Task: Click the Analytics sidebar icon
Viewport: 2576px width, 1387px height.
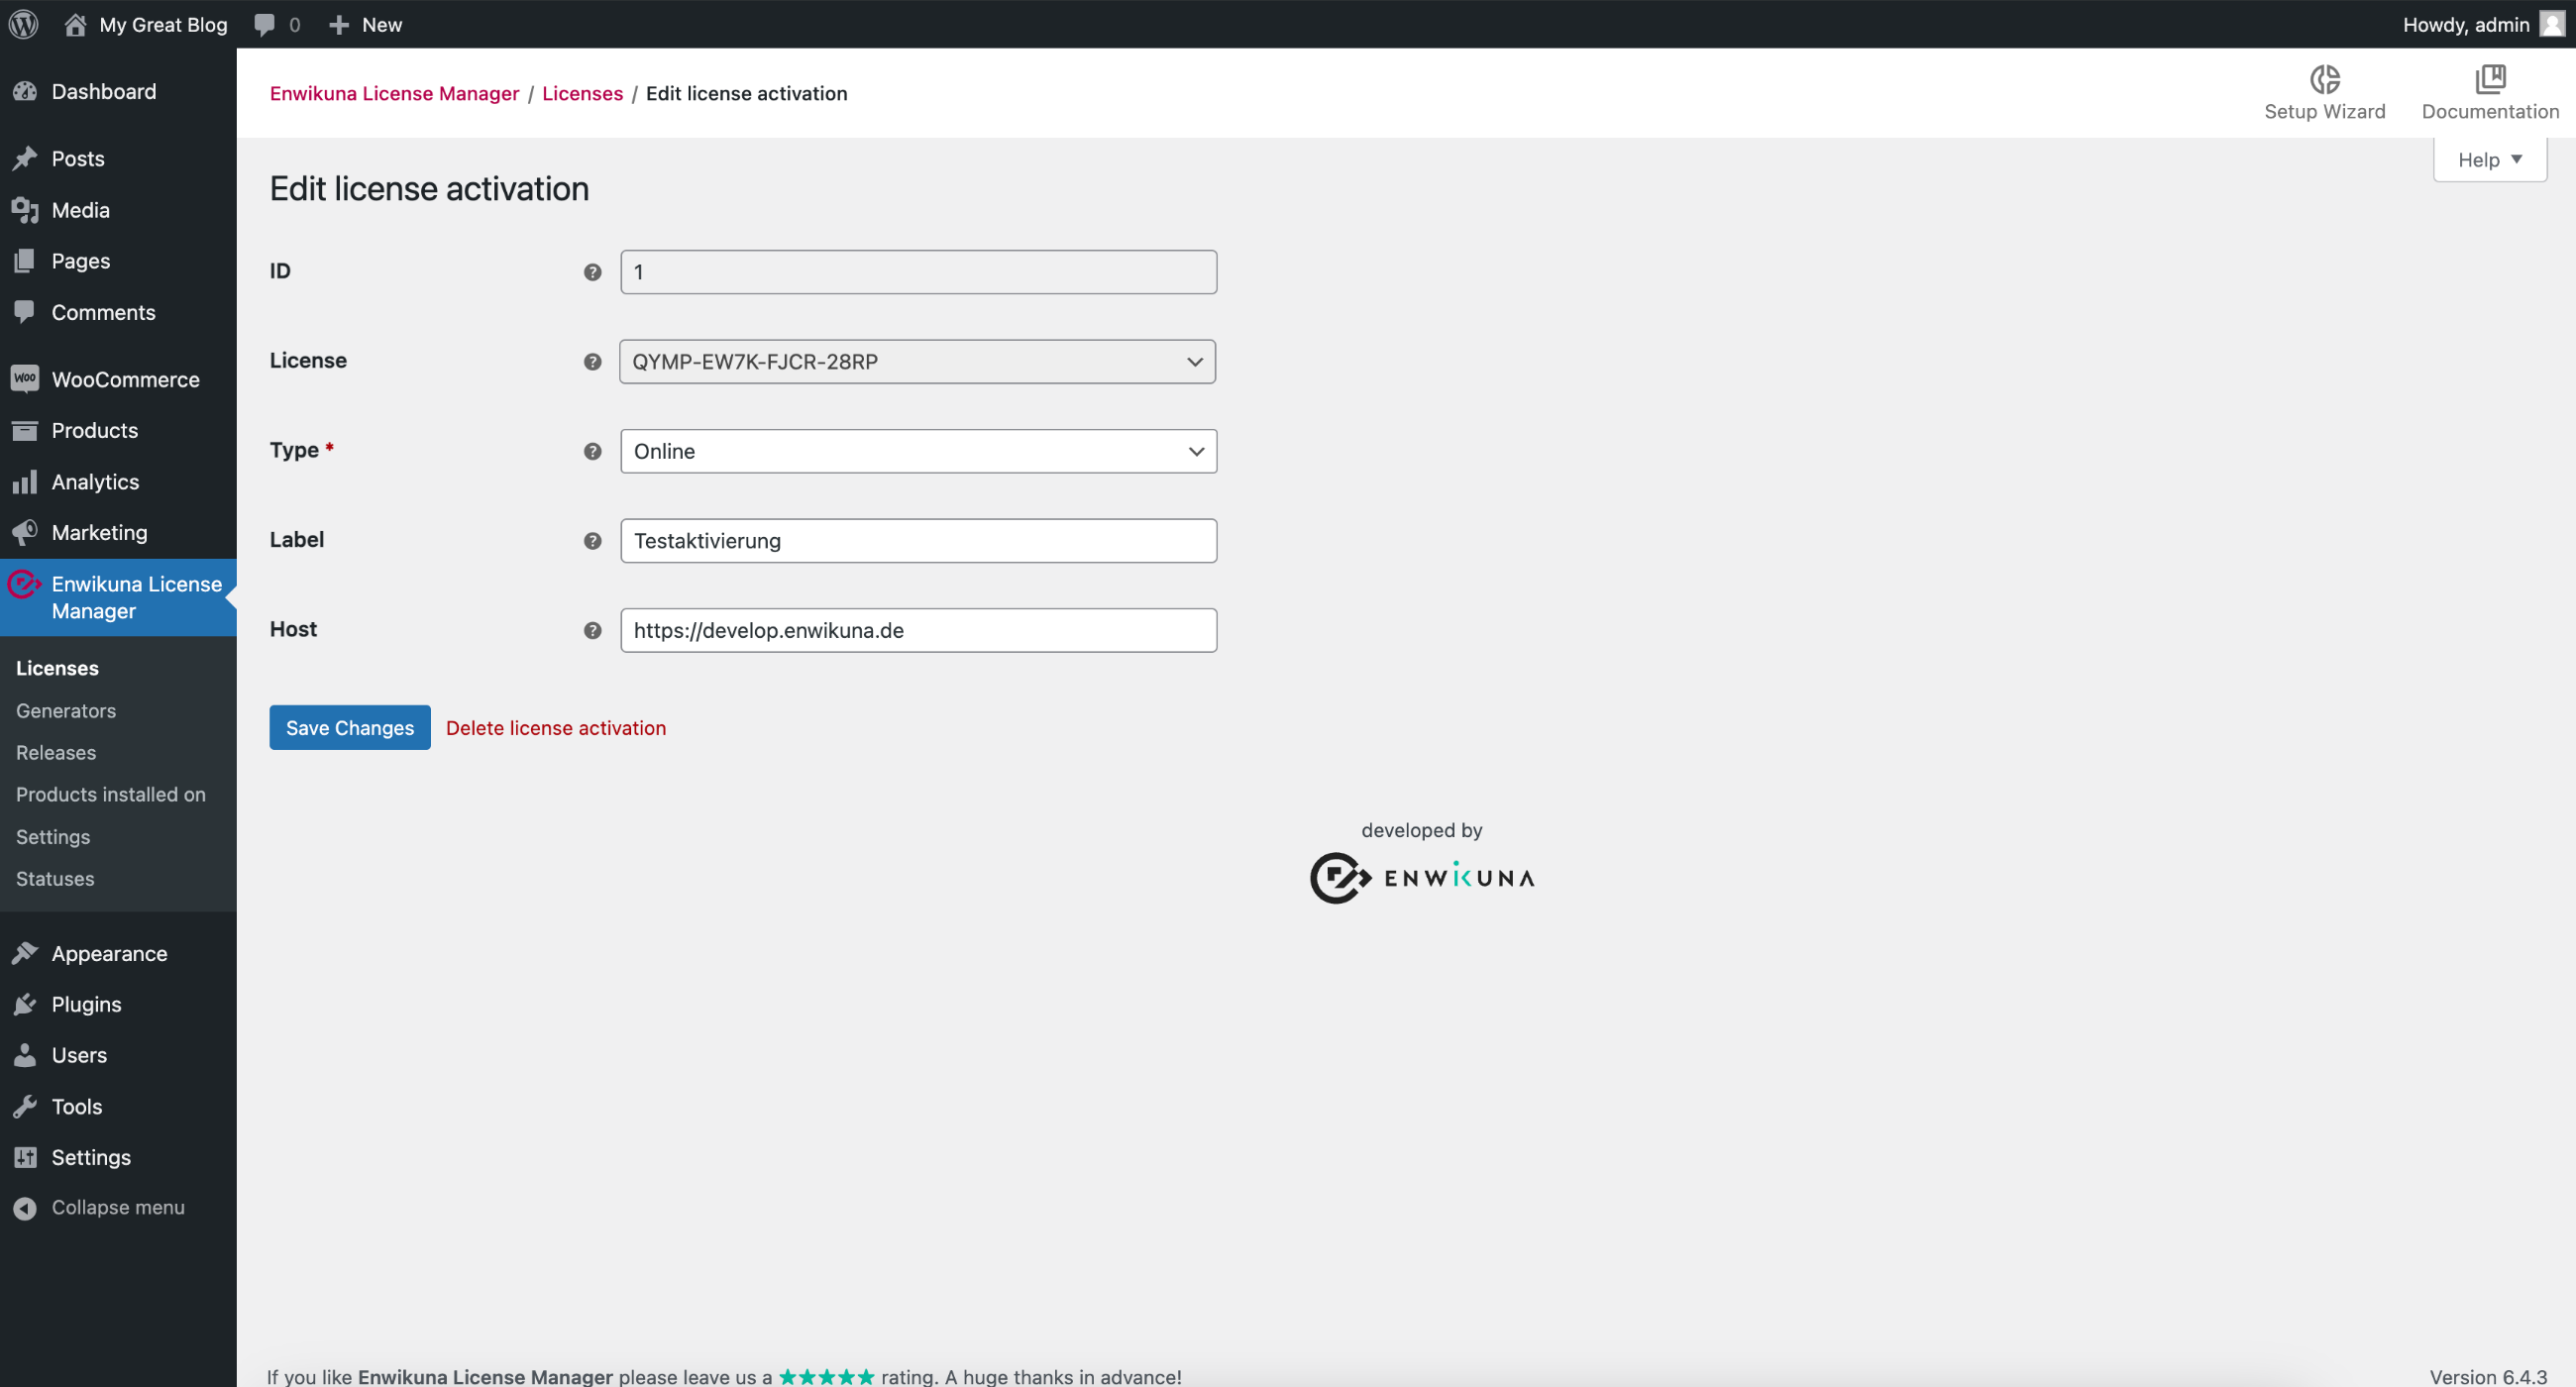Action: [24, 480]
